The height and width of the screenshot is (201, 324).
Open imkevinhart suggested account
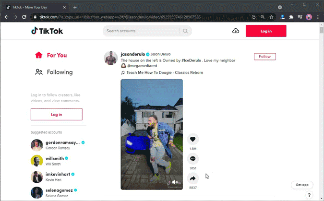(x=58, y=174)
